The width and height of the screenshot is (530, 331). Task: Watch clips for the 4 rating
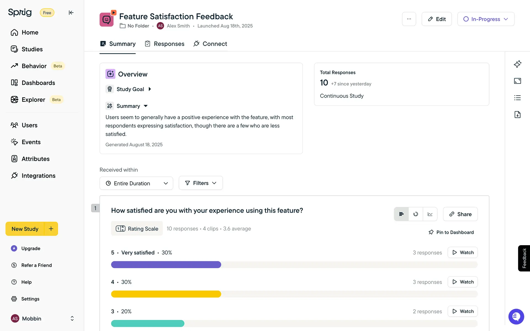[463, 282]
